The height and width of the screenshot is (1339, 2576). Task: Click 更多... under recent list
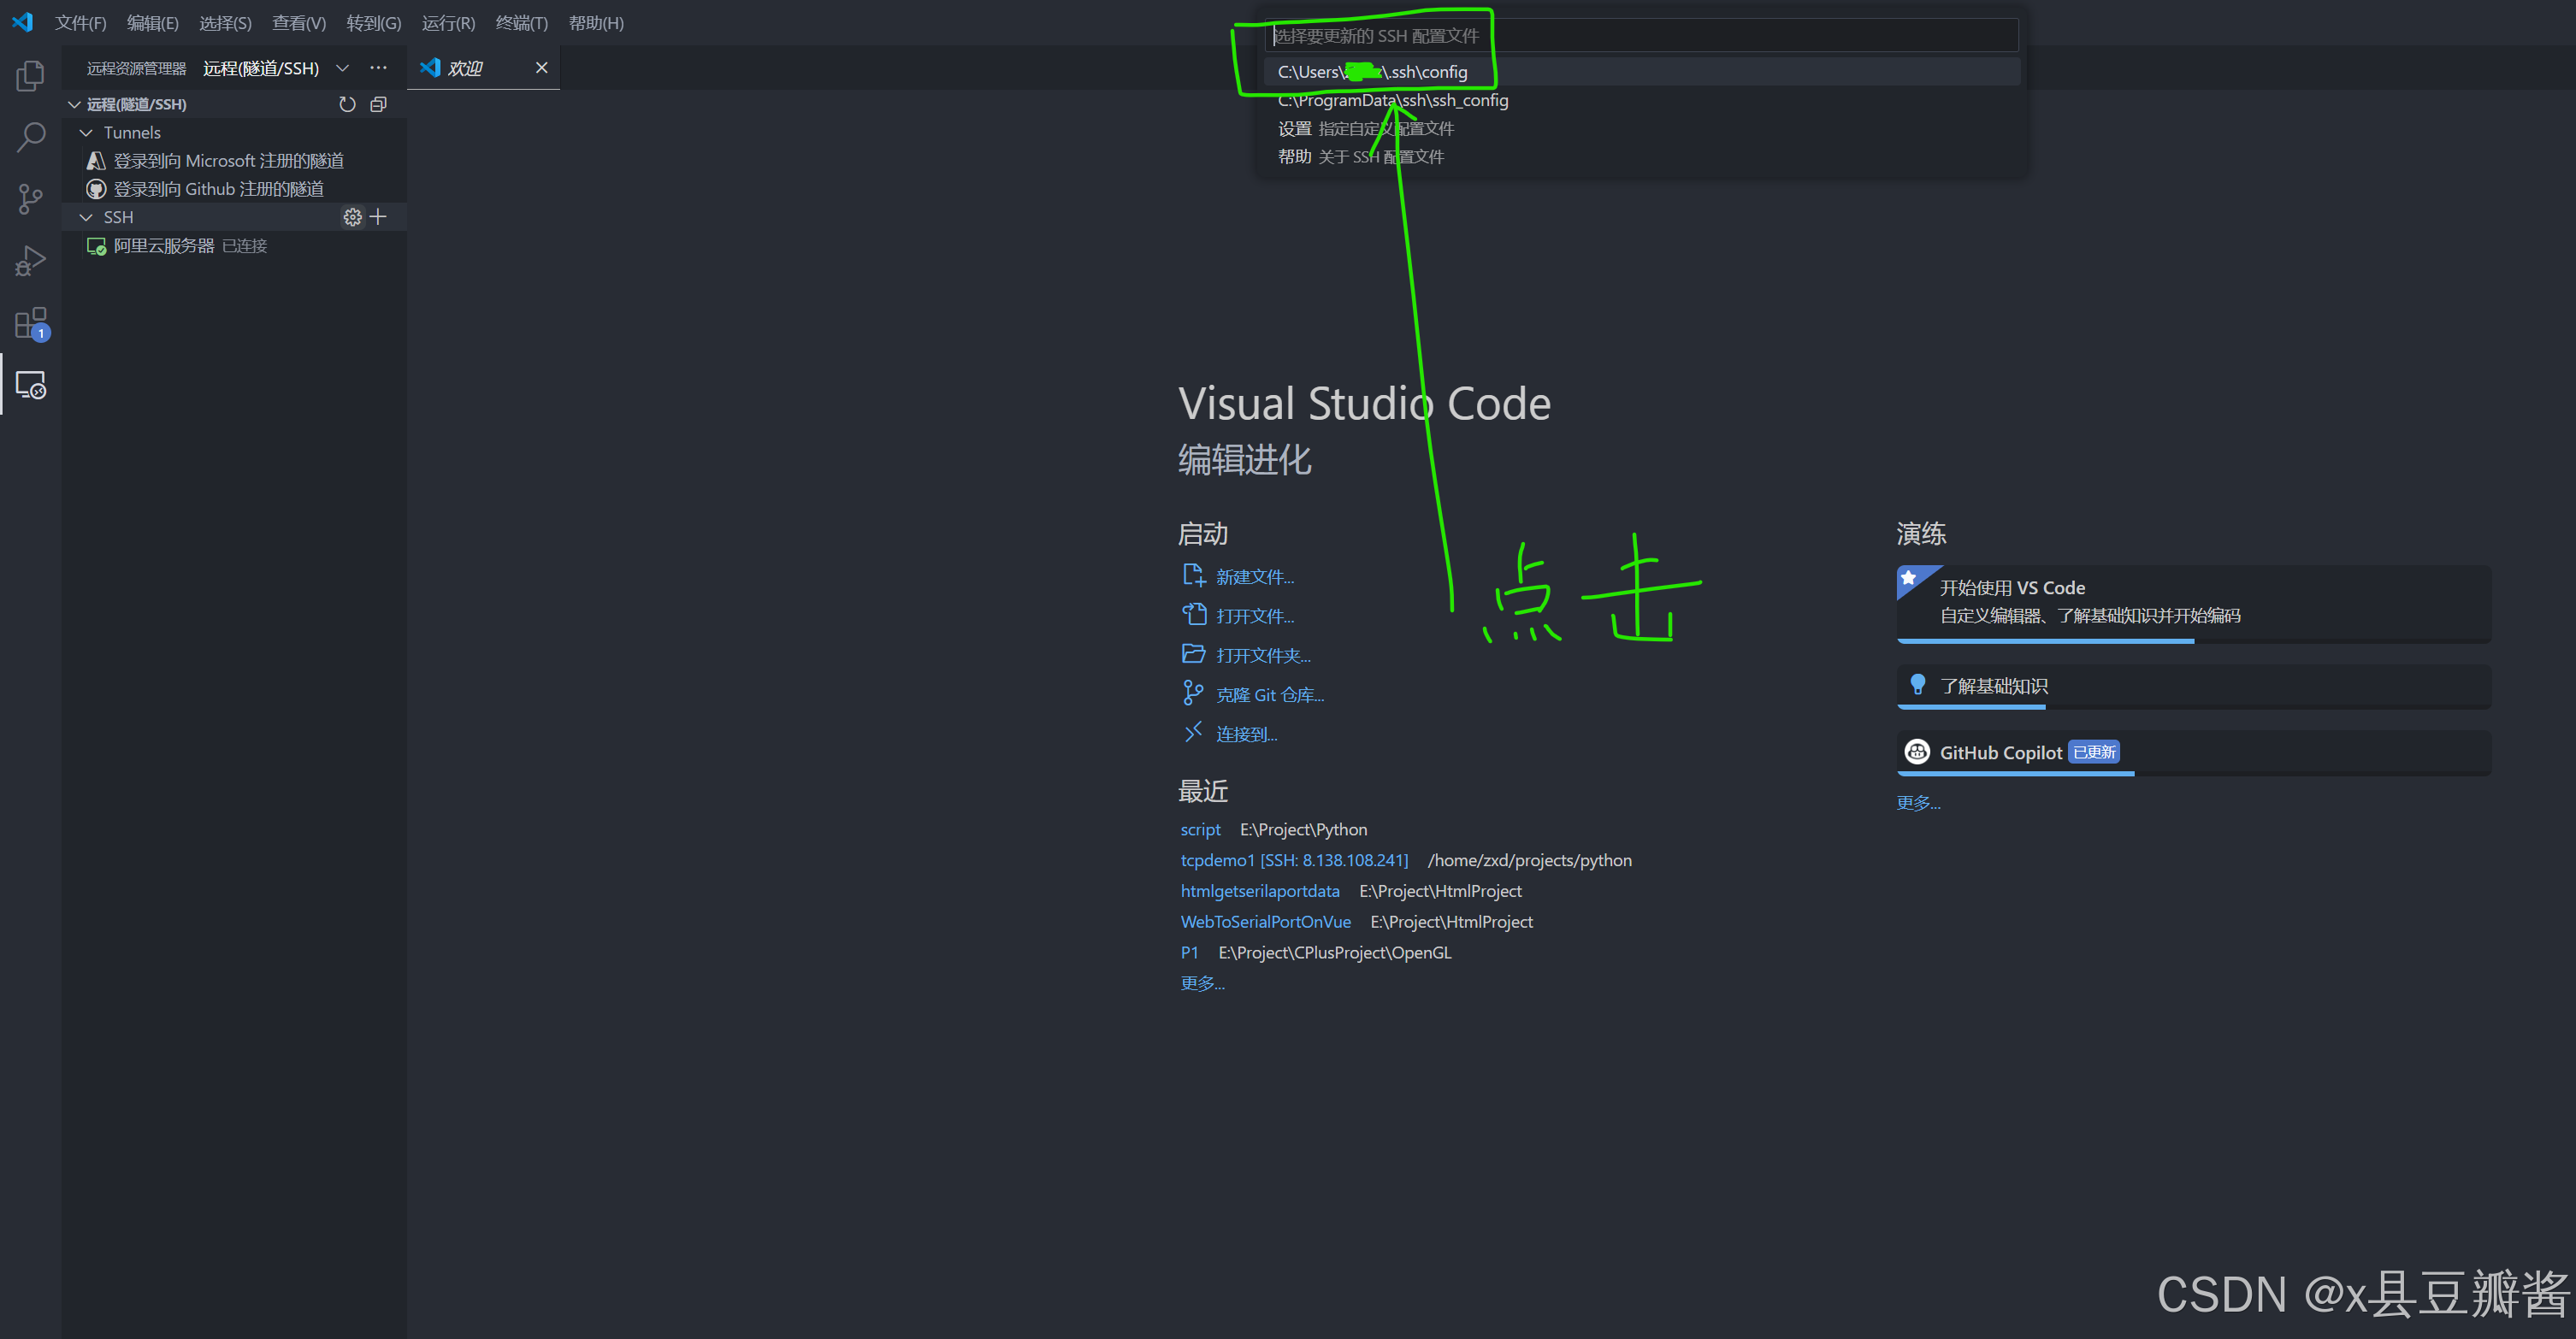[1202, 983]
